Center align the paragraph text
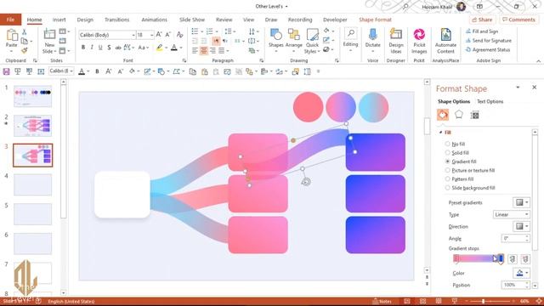544x306 pixels. click(204, 51)
